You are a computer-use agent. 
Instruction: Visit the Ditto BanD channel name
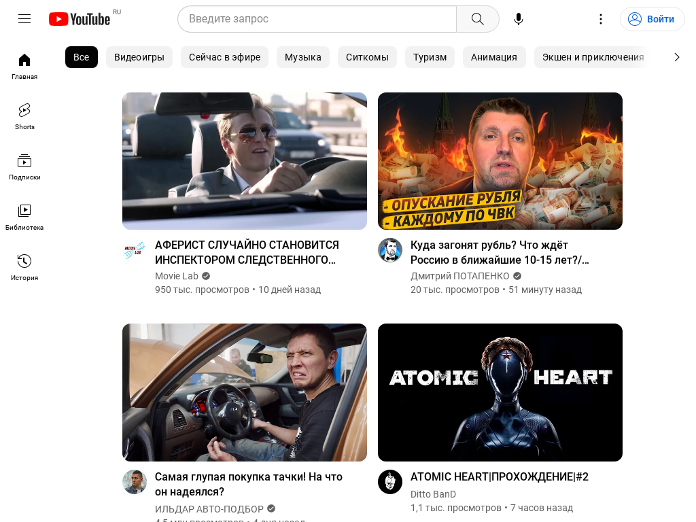[433, 494]
